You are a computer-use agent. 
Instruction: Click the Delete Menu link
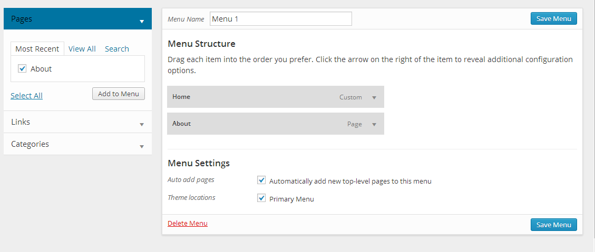pyautogui.click(x=188, y=223)
